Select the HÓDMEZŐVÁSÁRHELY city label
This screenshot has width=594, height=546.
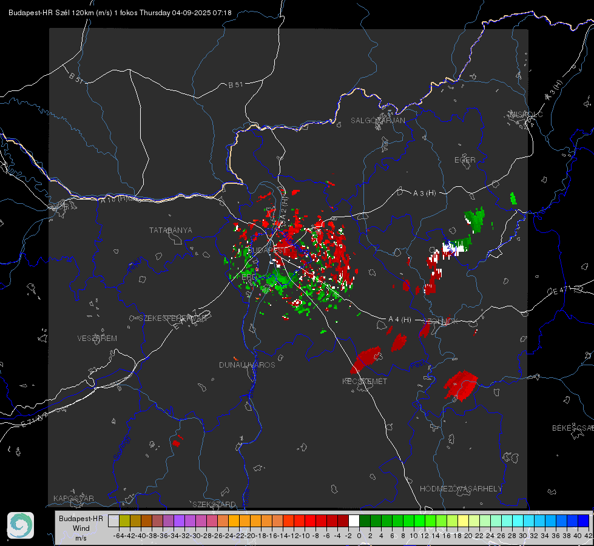[461, 489]
